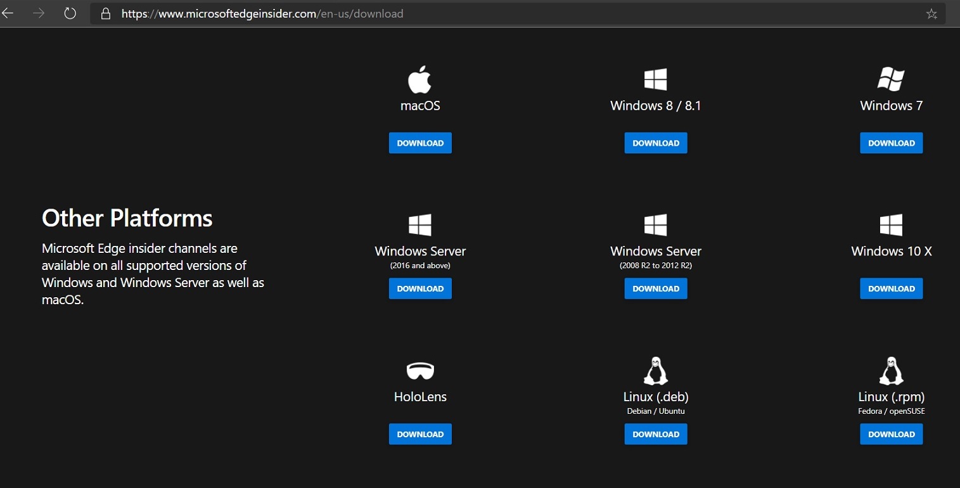Click the 'Windows 7' platform label
This screenshot has width=960, height=488.
coord(892,106)
